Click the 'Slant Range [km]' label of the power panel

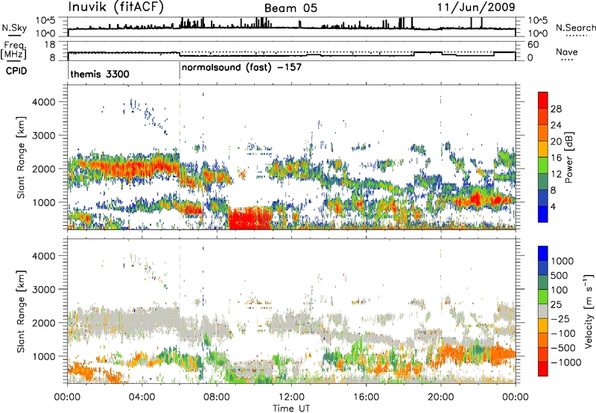click(x=21, y=157)
